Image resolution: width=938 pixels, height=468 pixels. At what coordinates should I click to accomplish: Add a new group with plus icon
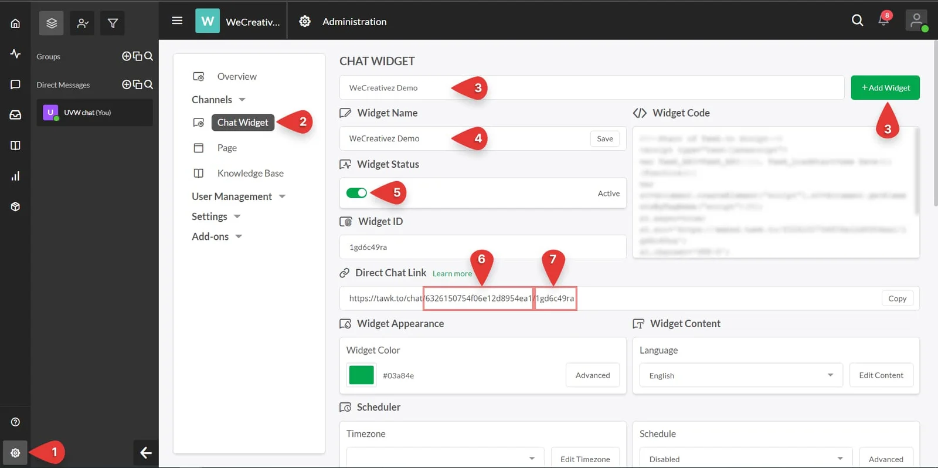[126, 56]
